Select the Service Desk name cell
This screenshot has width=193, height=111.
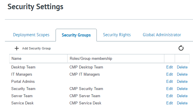pos(22,103)
